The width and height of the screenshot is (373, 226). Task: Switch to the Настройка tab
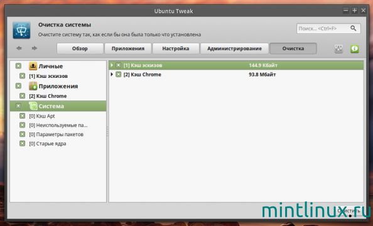(x=176, y=48)
